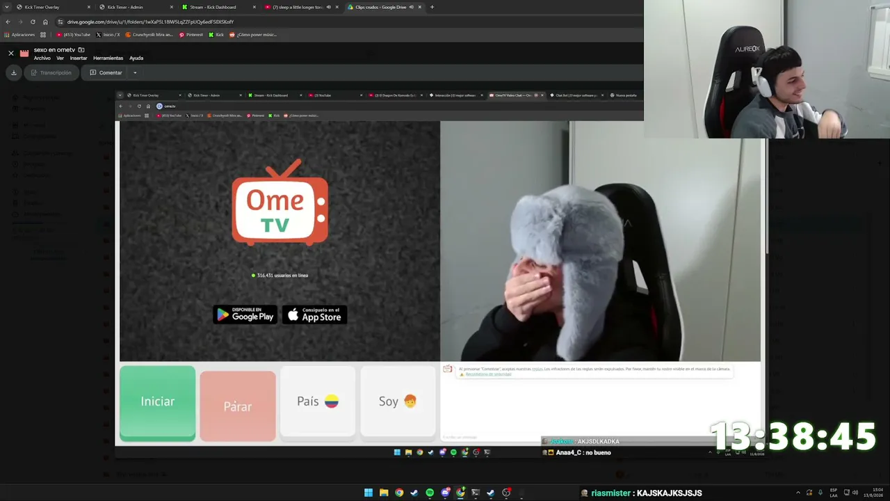Open the (453) YouTube bookmark
Image resolution: width=890 pixels, height=501 pixels.
click(74, 35)
